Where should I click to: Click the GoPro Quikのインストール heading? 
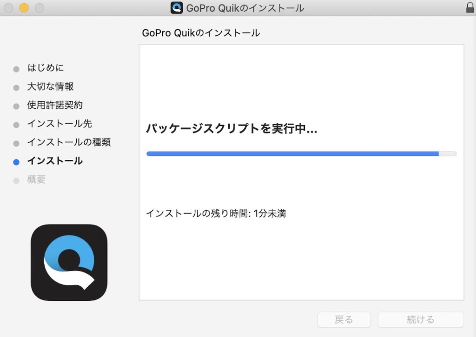201,33
